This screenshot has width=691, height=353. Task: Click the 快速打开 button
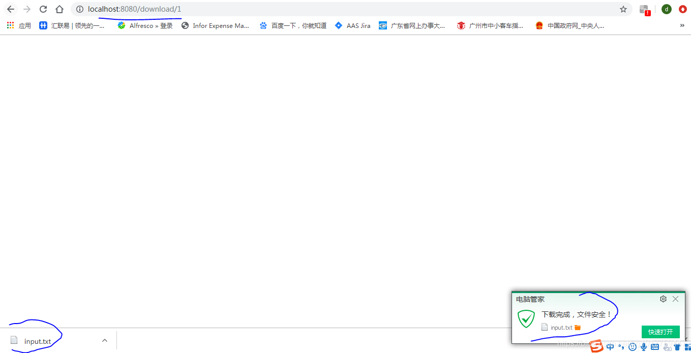660,332
